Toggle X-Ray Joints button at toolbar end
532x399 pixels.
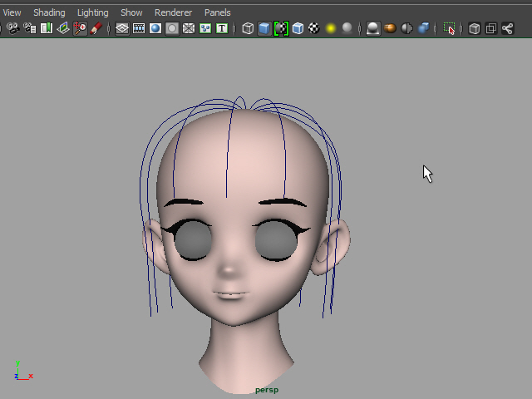click(x=507, y=28)
